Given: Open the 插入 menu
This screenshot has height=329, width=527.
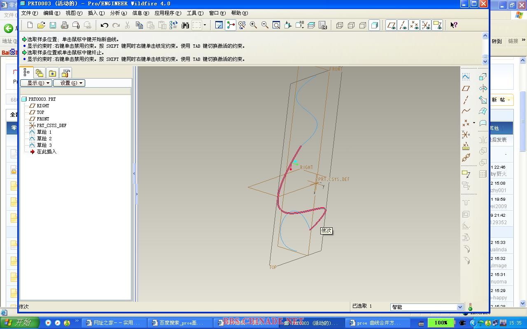Looking at the screenshot, I should (x=96, y=13).
